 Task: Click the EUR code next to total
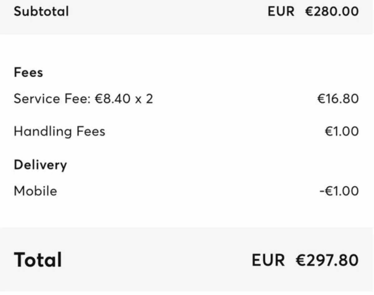tap(268, 260)
